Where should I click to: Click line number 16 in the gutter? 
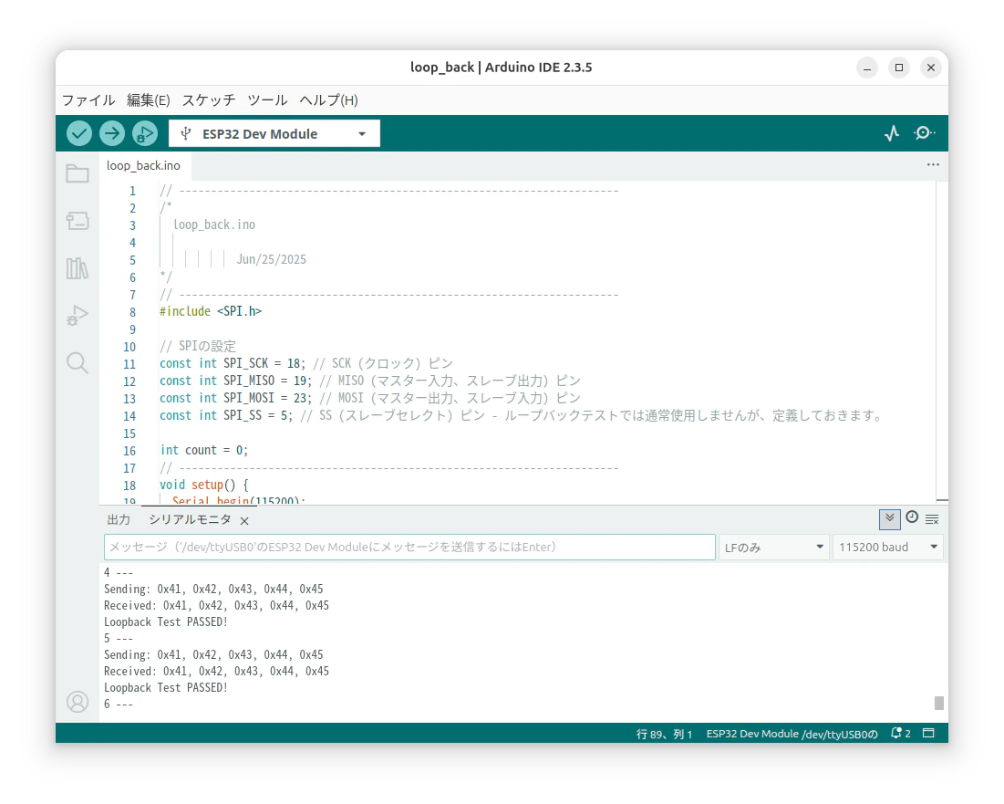click(130, 451)
